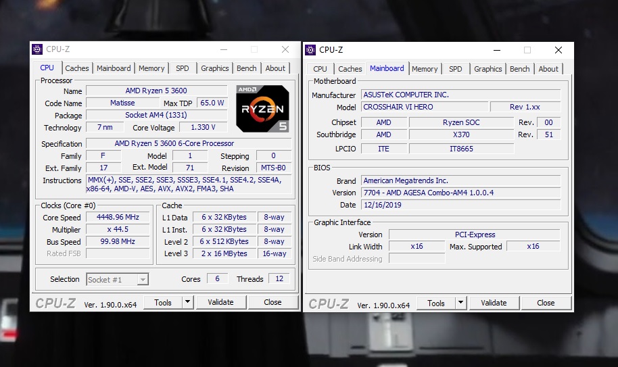Open the Graphics tab in right window
Image resolution: width=618 pixels, height=367 pixels.
click(488, 69)
